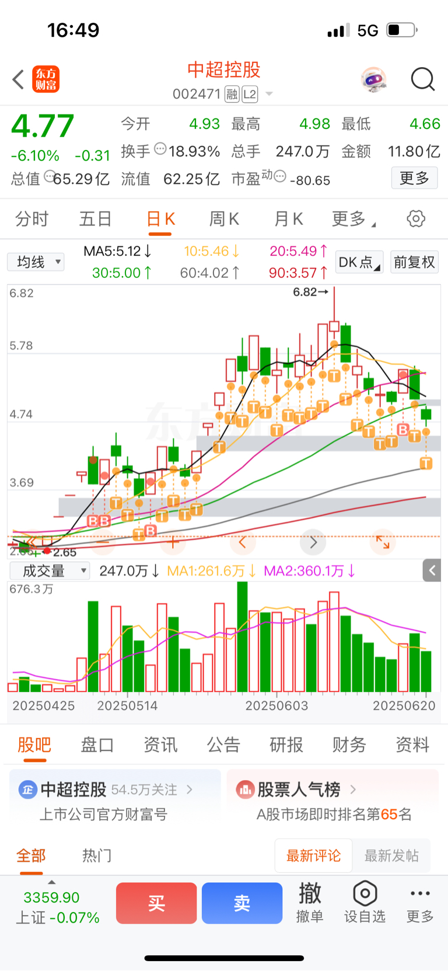Toggle the 前复权 adjustment button

pyautogui.click(x=414, y=262)
